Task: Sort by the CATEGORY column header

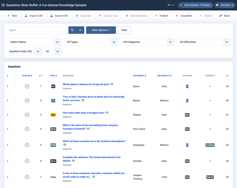Action: [x=140, y=76]
